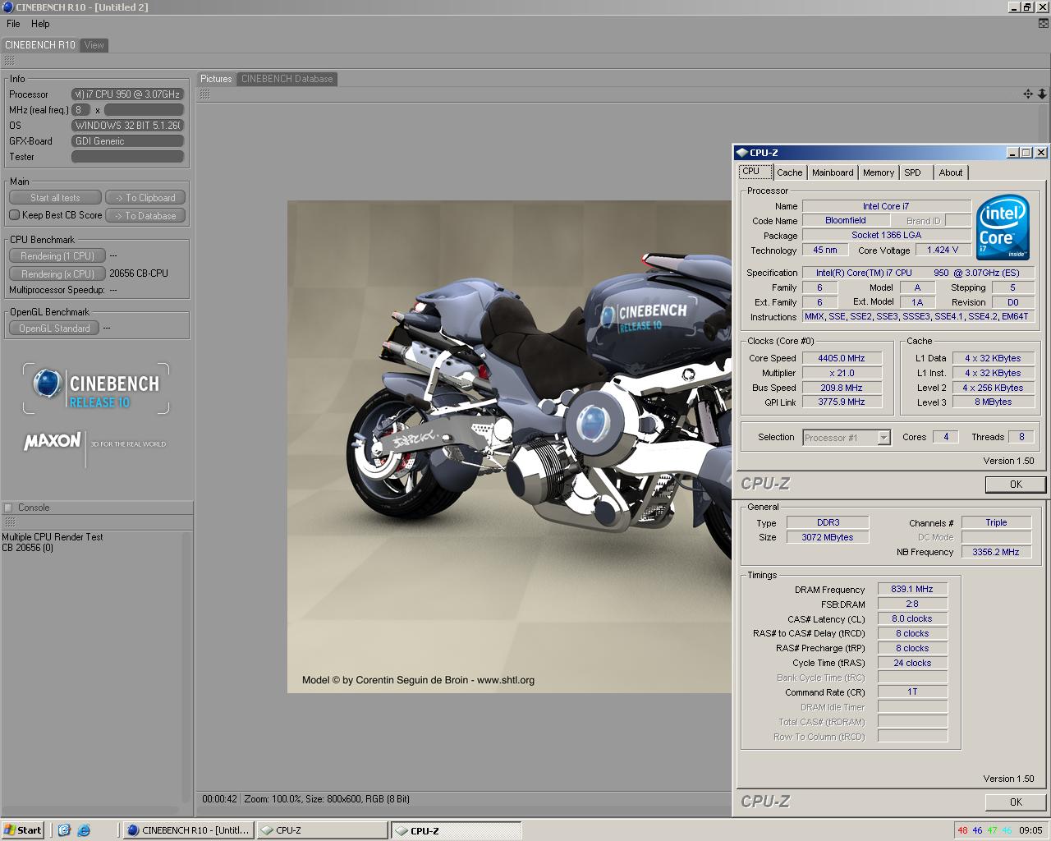Click the QPI Link 3775.9 MHz value
The image size is (1051, 841).
point(842,402)
